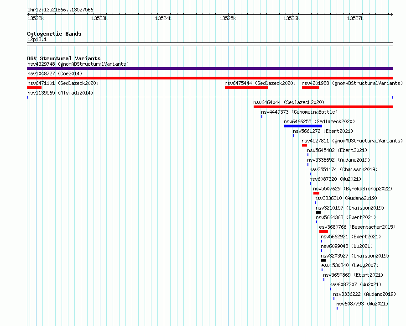Open nsv1139565 (Alsmadi2014) variant
This screenshot has width=406, height=326.
point(60,93)
